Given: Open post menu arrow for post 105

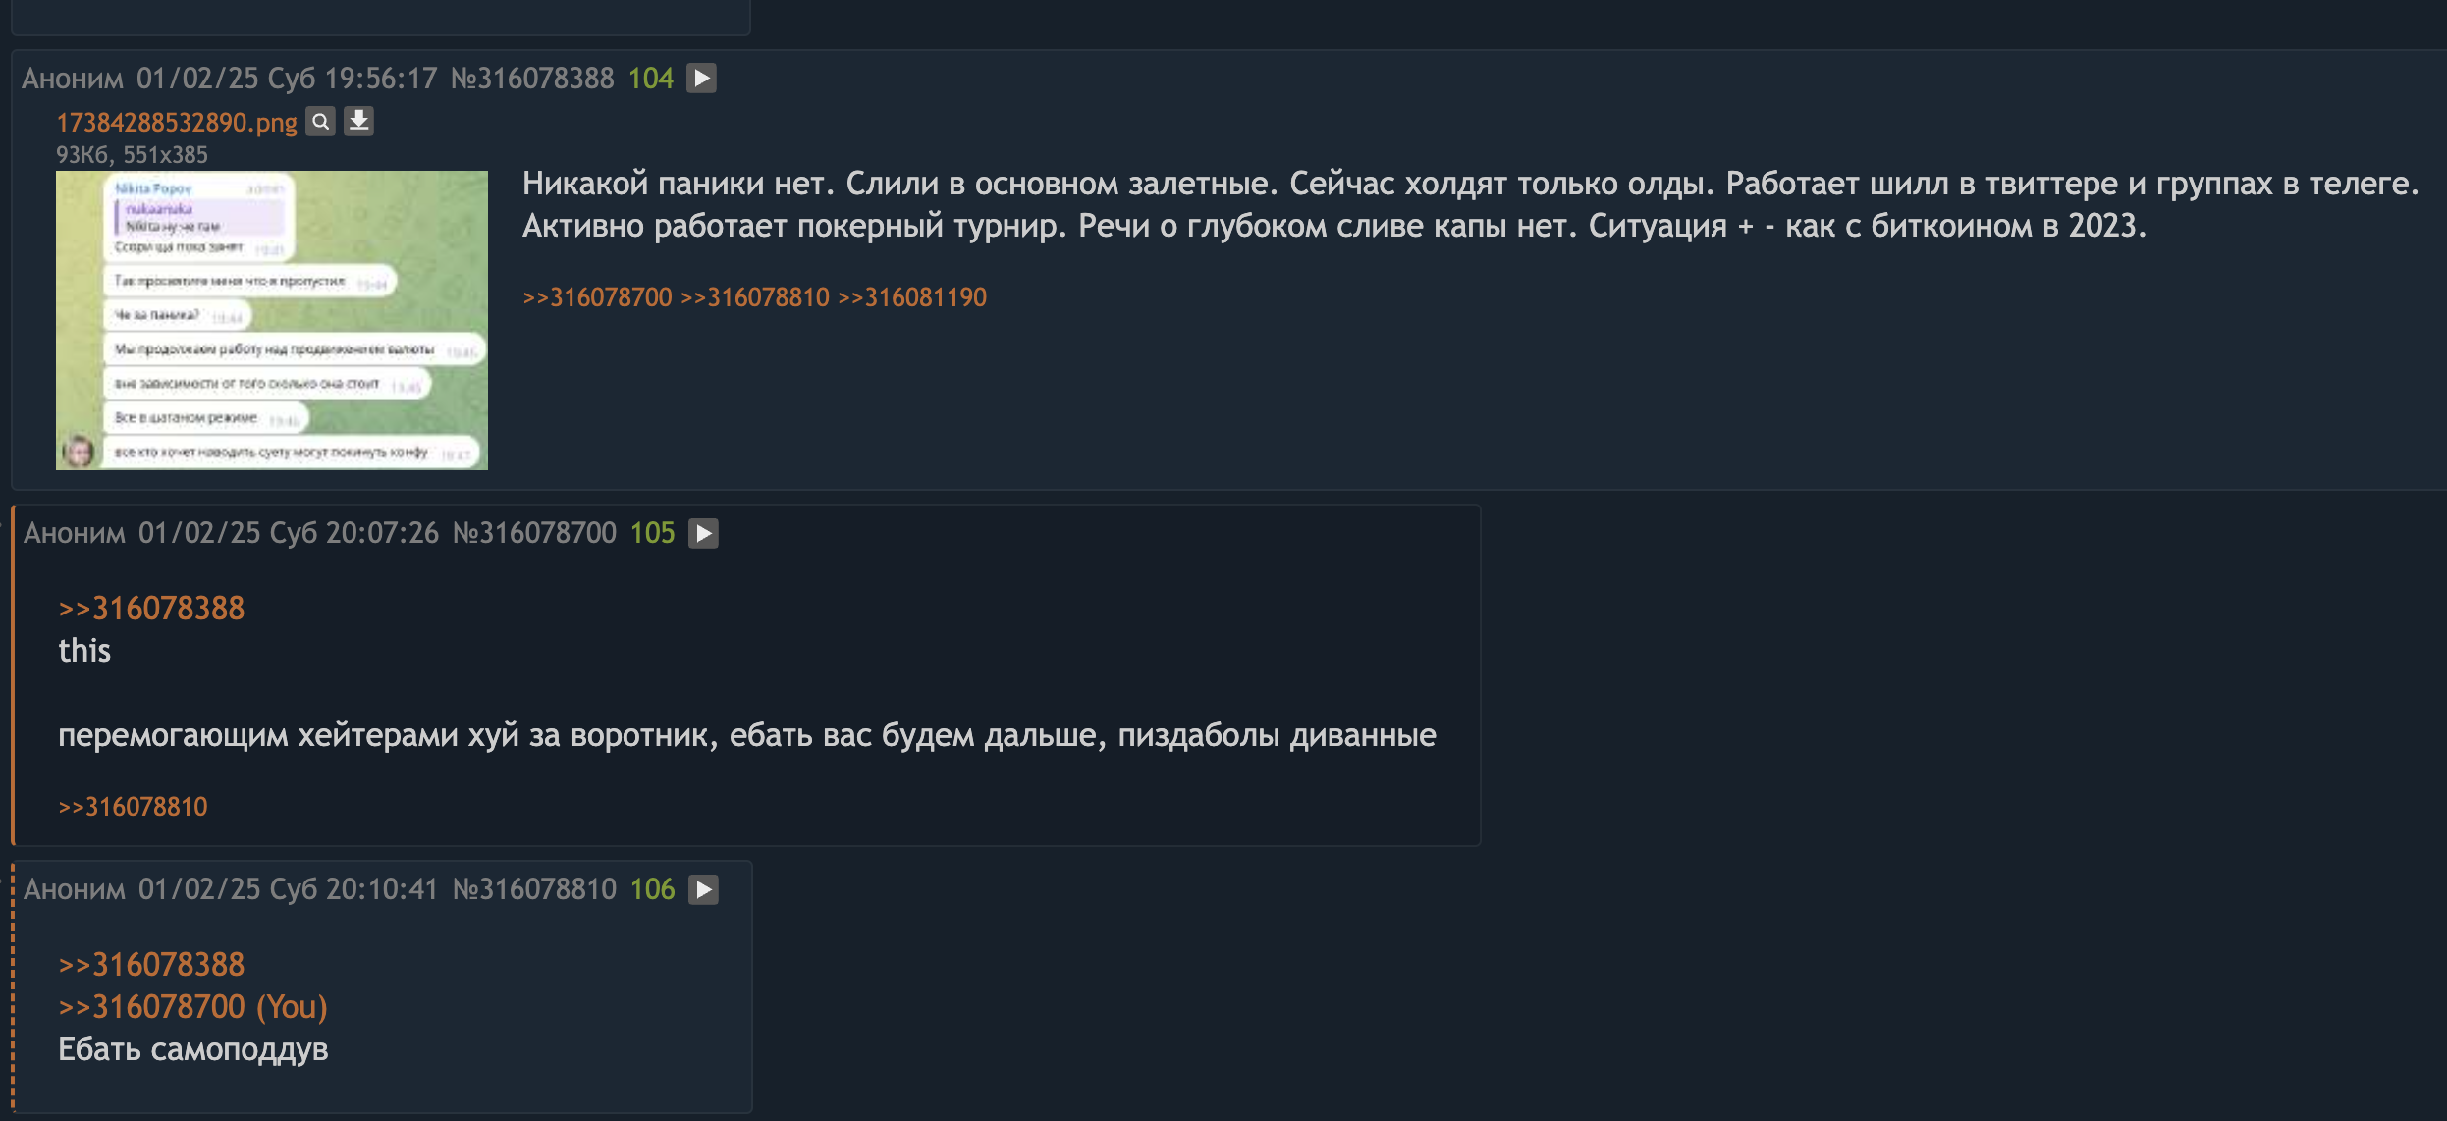Looking at the screenshot, I should 703,533.
